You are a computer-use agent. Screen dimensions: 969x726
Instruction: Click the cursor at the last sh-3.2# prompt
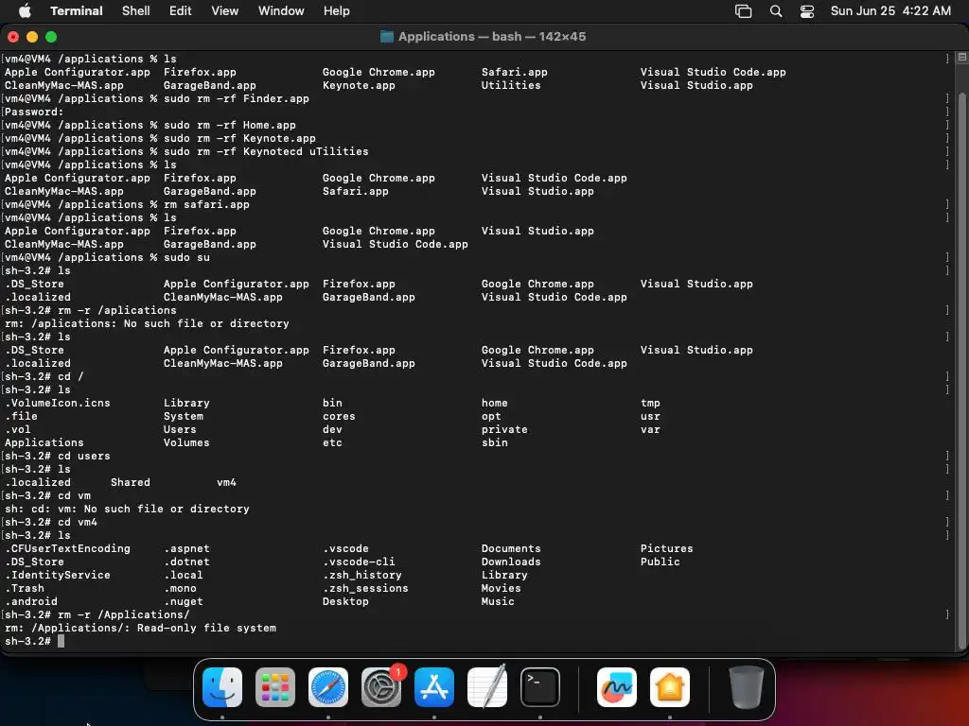[x=62, y=642]
